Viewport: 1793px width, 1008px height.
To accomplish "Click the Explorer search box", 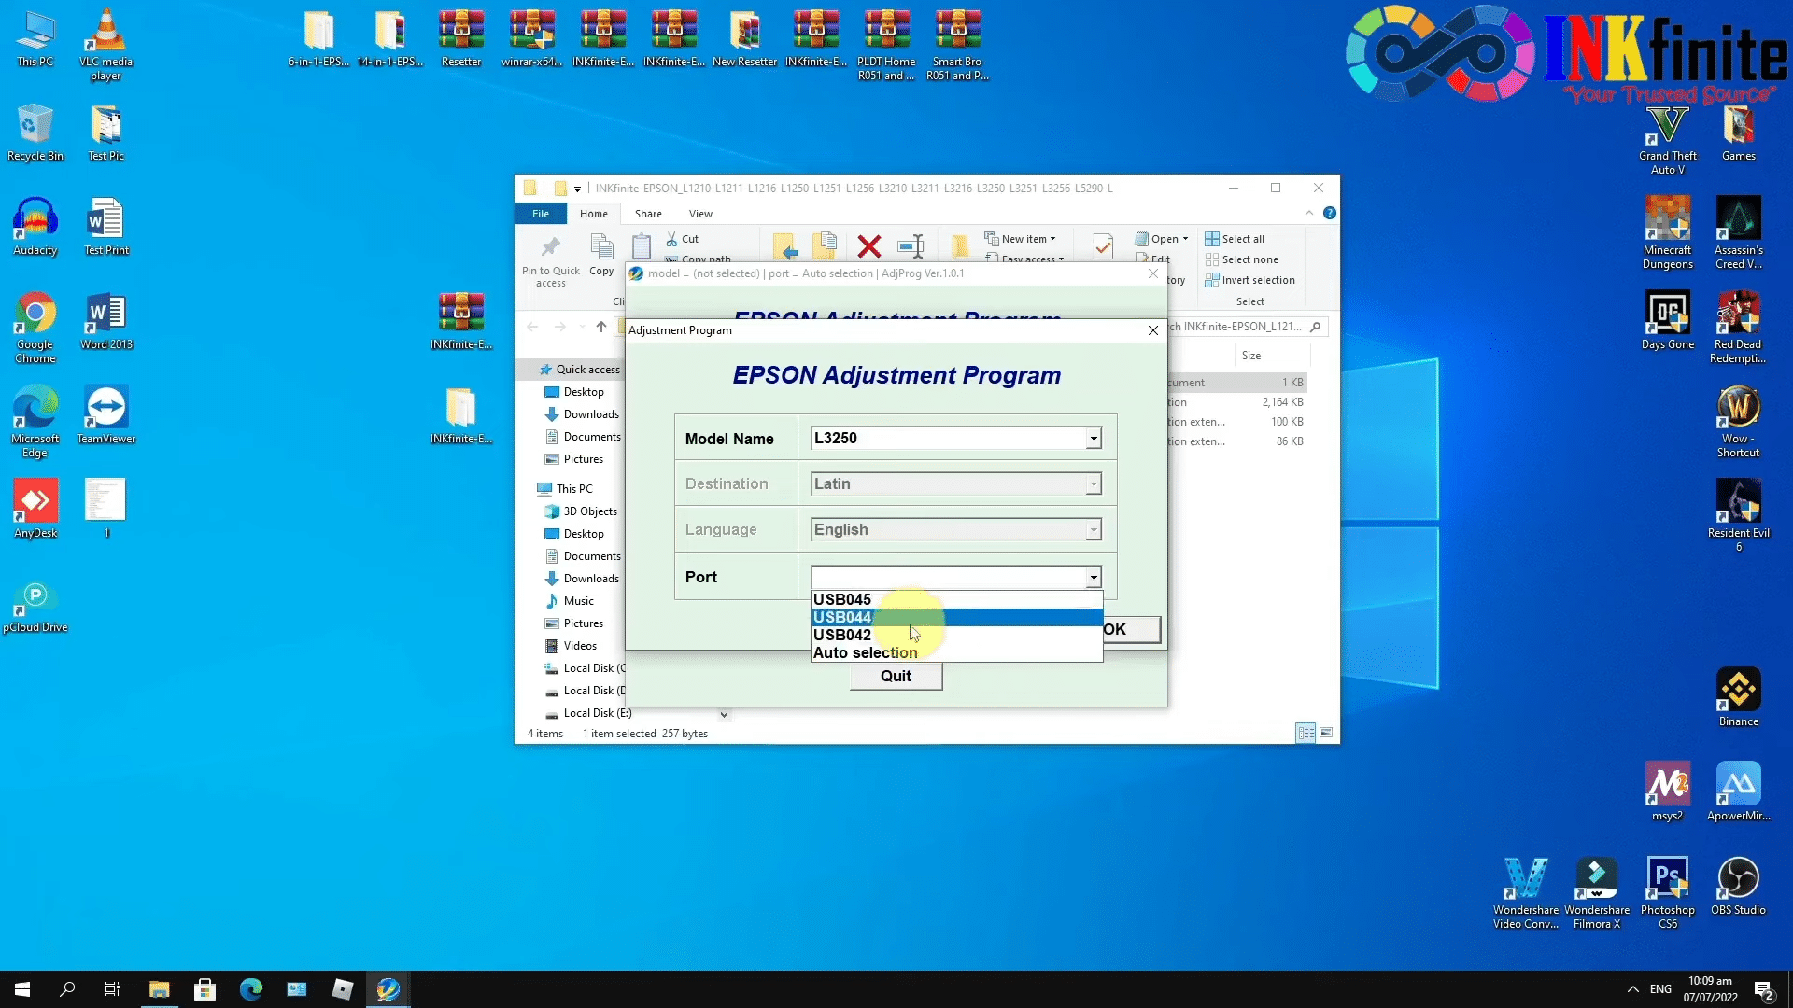I will 1249,327.
